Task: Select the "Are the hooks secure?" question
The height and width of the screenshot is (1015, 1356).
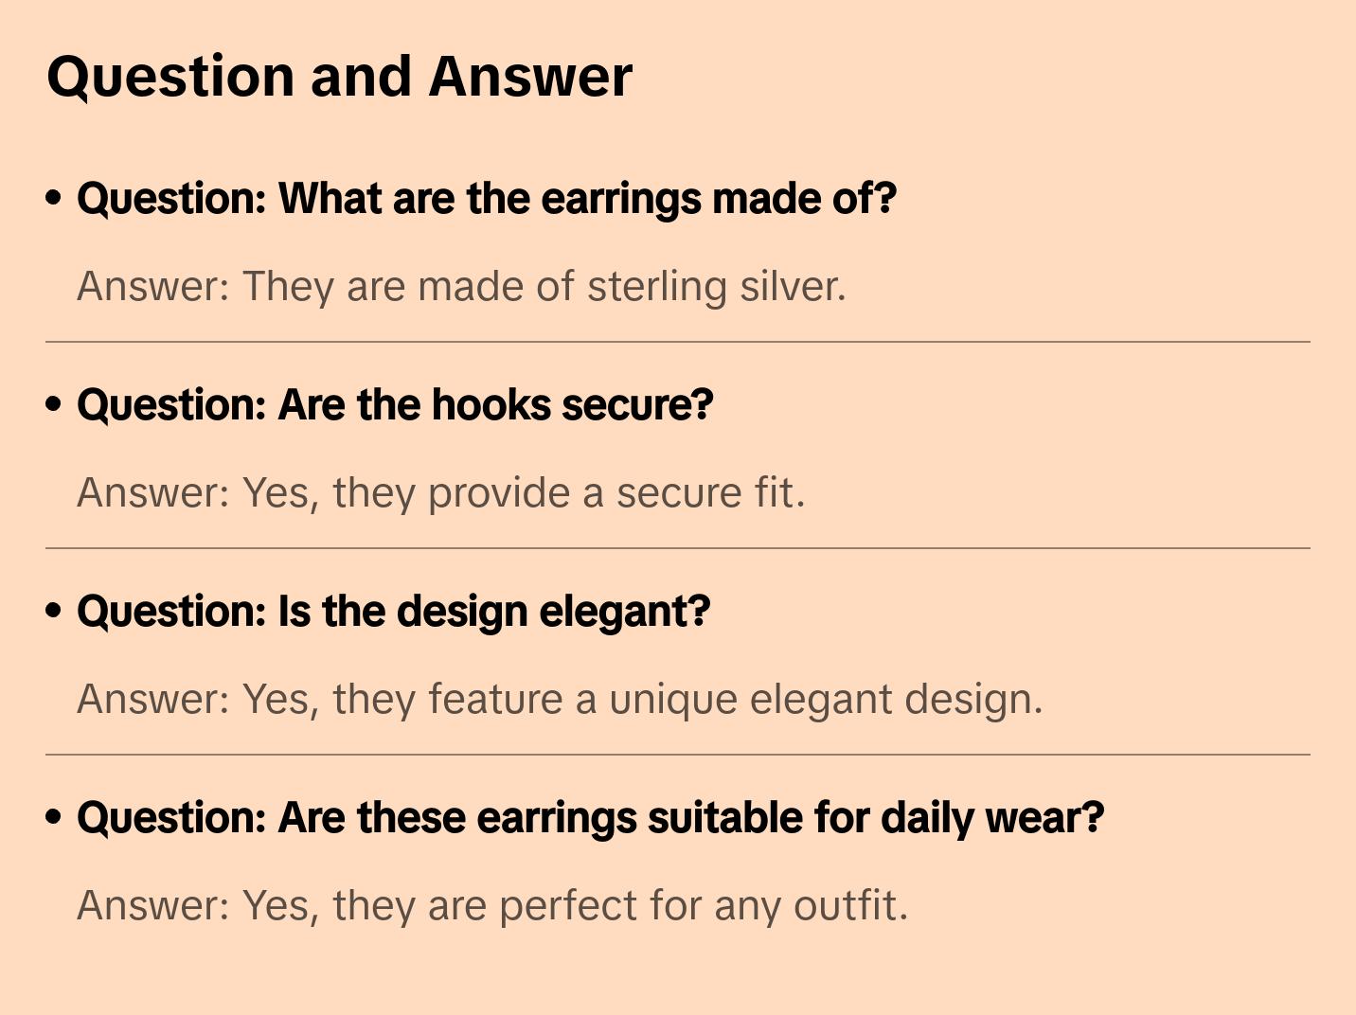Action: 395,405
